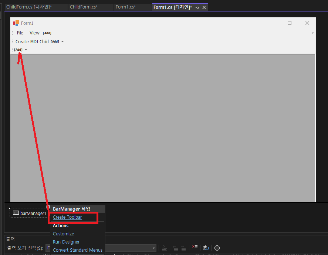328x255 pixels.
Task: Switch to the ChildForm.cs [디자인] tab
Action: point(29,7)
